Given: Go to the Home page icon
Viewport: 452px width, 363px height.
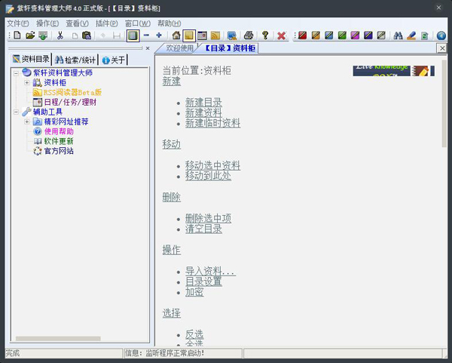Looking at the screenshot, I should (176, 35).
